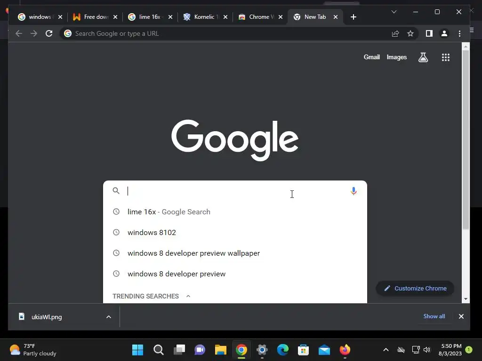Close the New Tab tab
The image size is (482, 361).
coord(336,17)
